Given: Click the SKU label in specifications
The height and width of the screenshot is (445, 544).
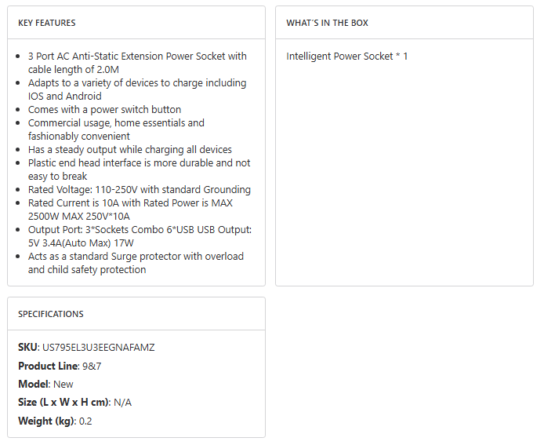Looking at the screenshot, I should click(x=27, y=348).
